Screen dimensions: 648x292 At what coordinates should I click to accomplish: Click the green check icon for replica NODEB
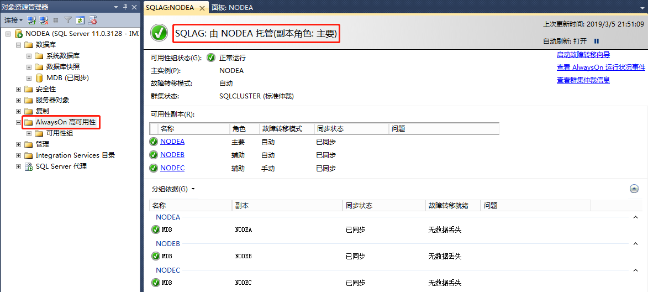point(154,155)
